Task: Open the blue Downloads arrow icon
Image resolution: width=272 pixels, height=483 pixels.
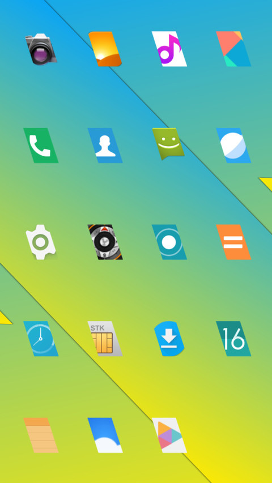Action: [x=169, y=339]
